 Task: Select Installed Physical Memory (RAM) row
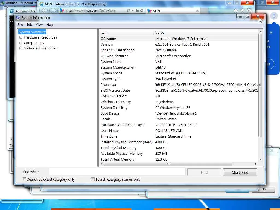179,142
